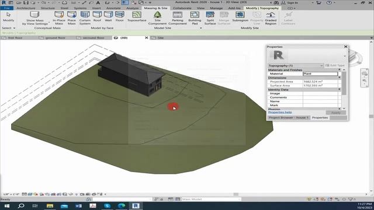Collapse the Dimensions section
The image size is (374, 210).
pos(340,78)
